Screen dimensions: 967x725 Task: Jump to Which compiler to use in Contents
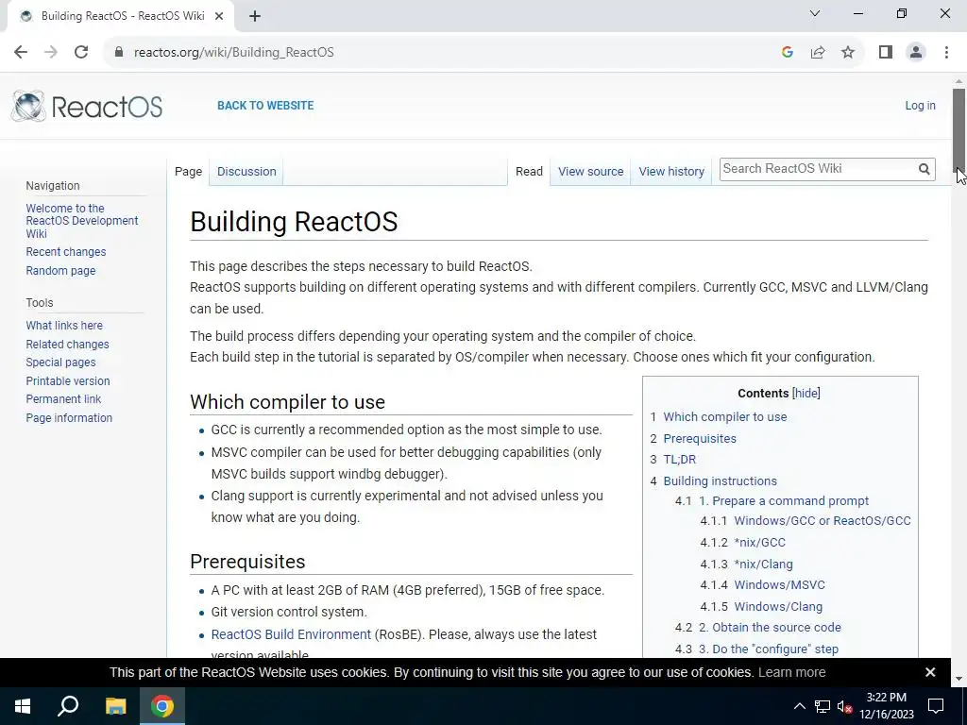[x=725, y=416]
